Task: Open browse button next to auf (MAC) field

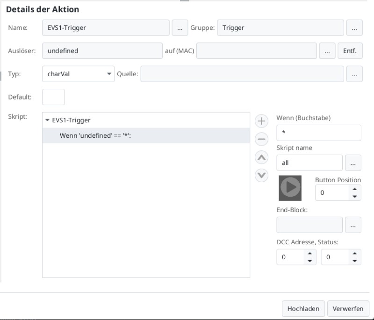Action: click(327, 51)
